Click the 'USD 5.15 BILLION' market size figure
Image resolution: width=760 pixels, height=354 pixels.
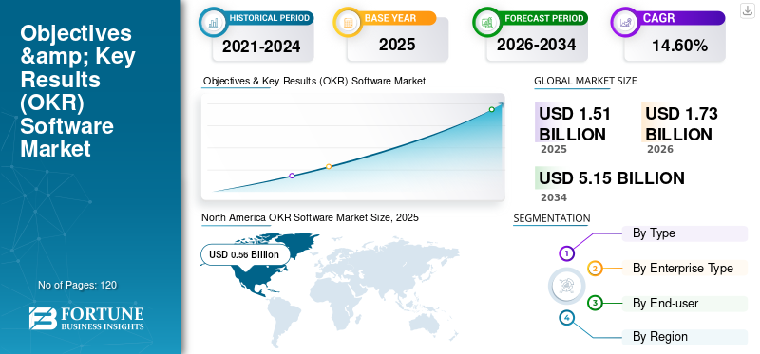coord(612,178)
